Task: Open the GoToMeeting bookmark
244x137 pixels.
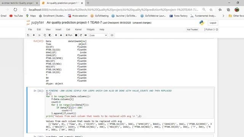Action: pyautogui.click(x=100, y=16)
